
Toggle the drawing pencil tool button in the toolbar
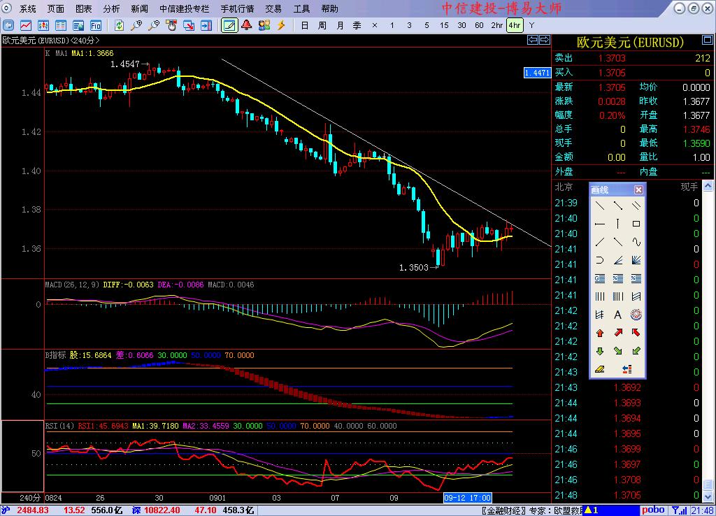click(229, 25)
